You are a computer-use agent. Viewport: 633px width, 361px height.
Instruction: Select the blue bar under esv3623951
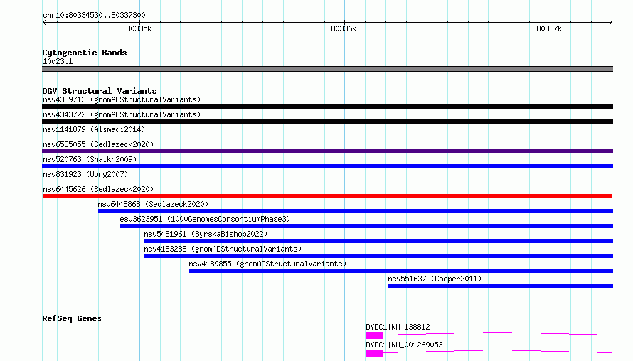366,226
